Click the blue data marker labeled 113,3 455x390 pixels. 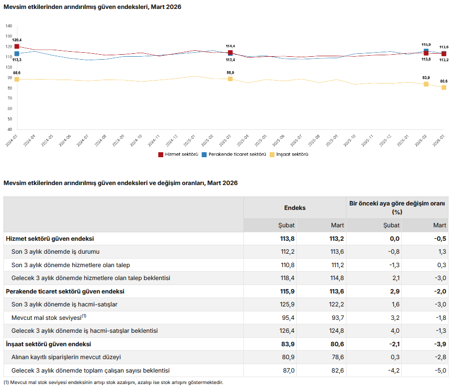17,54
